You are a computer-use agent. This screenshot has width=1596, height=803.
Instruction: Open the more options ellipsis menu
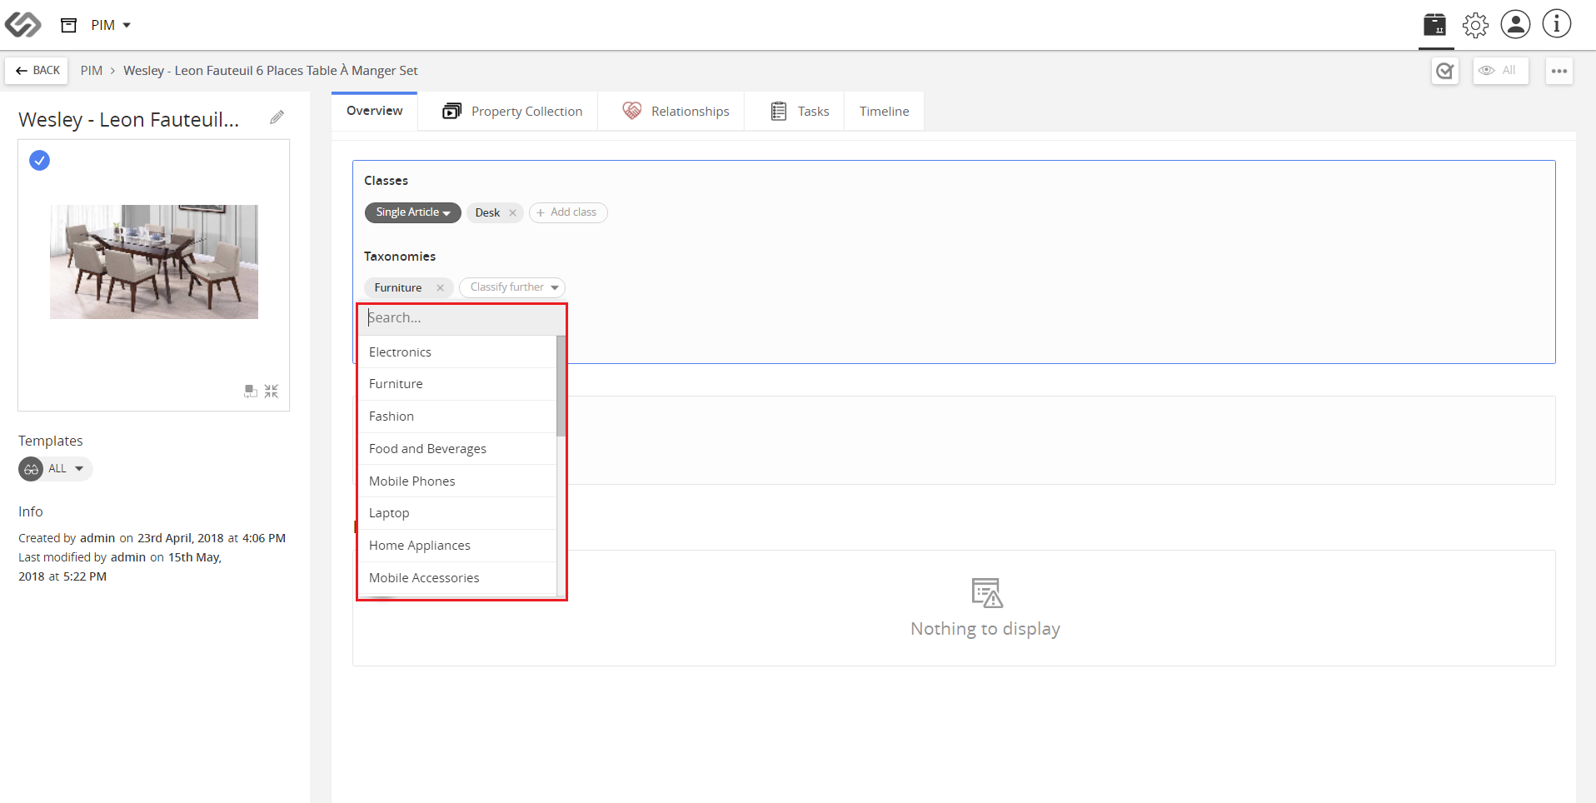point(1559,71)
